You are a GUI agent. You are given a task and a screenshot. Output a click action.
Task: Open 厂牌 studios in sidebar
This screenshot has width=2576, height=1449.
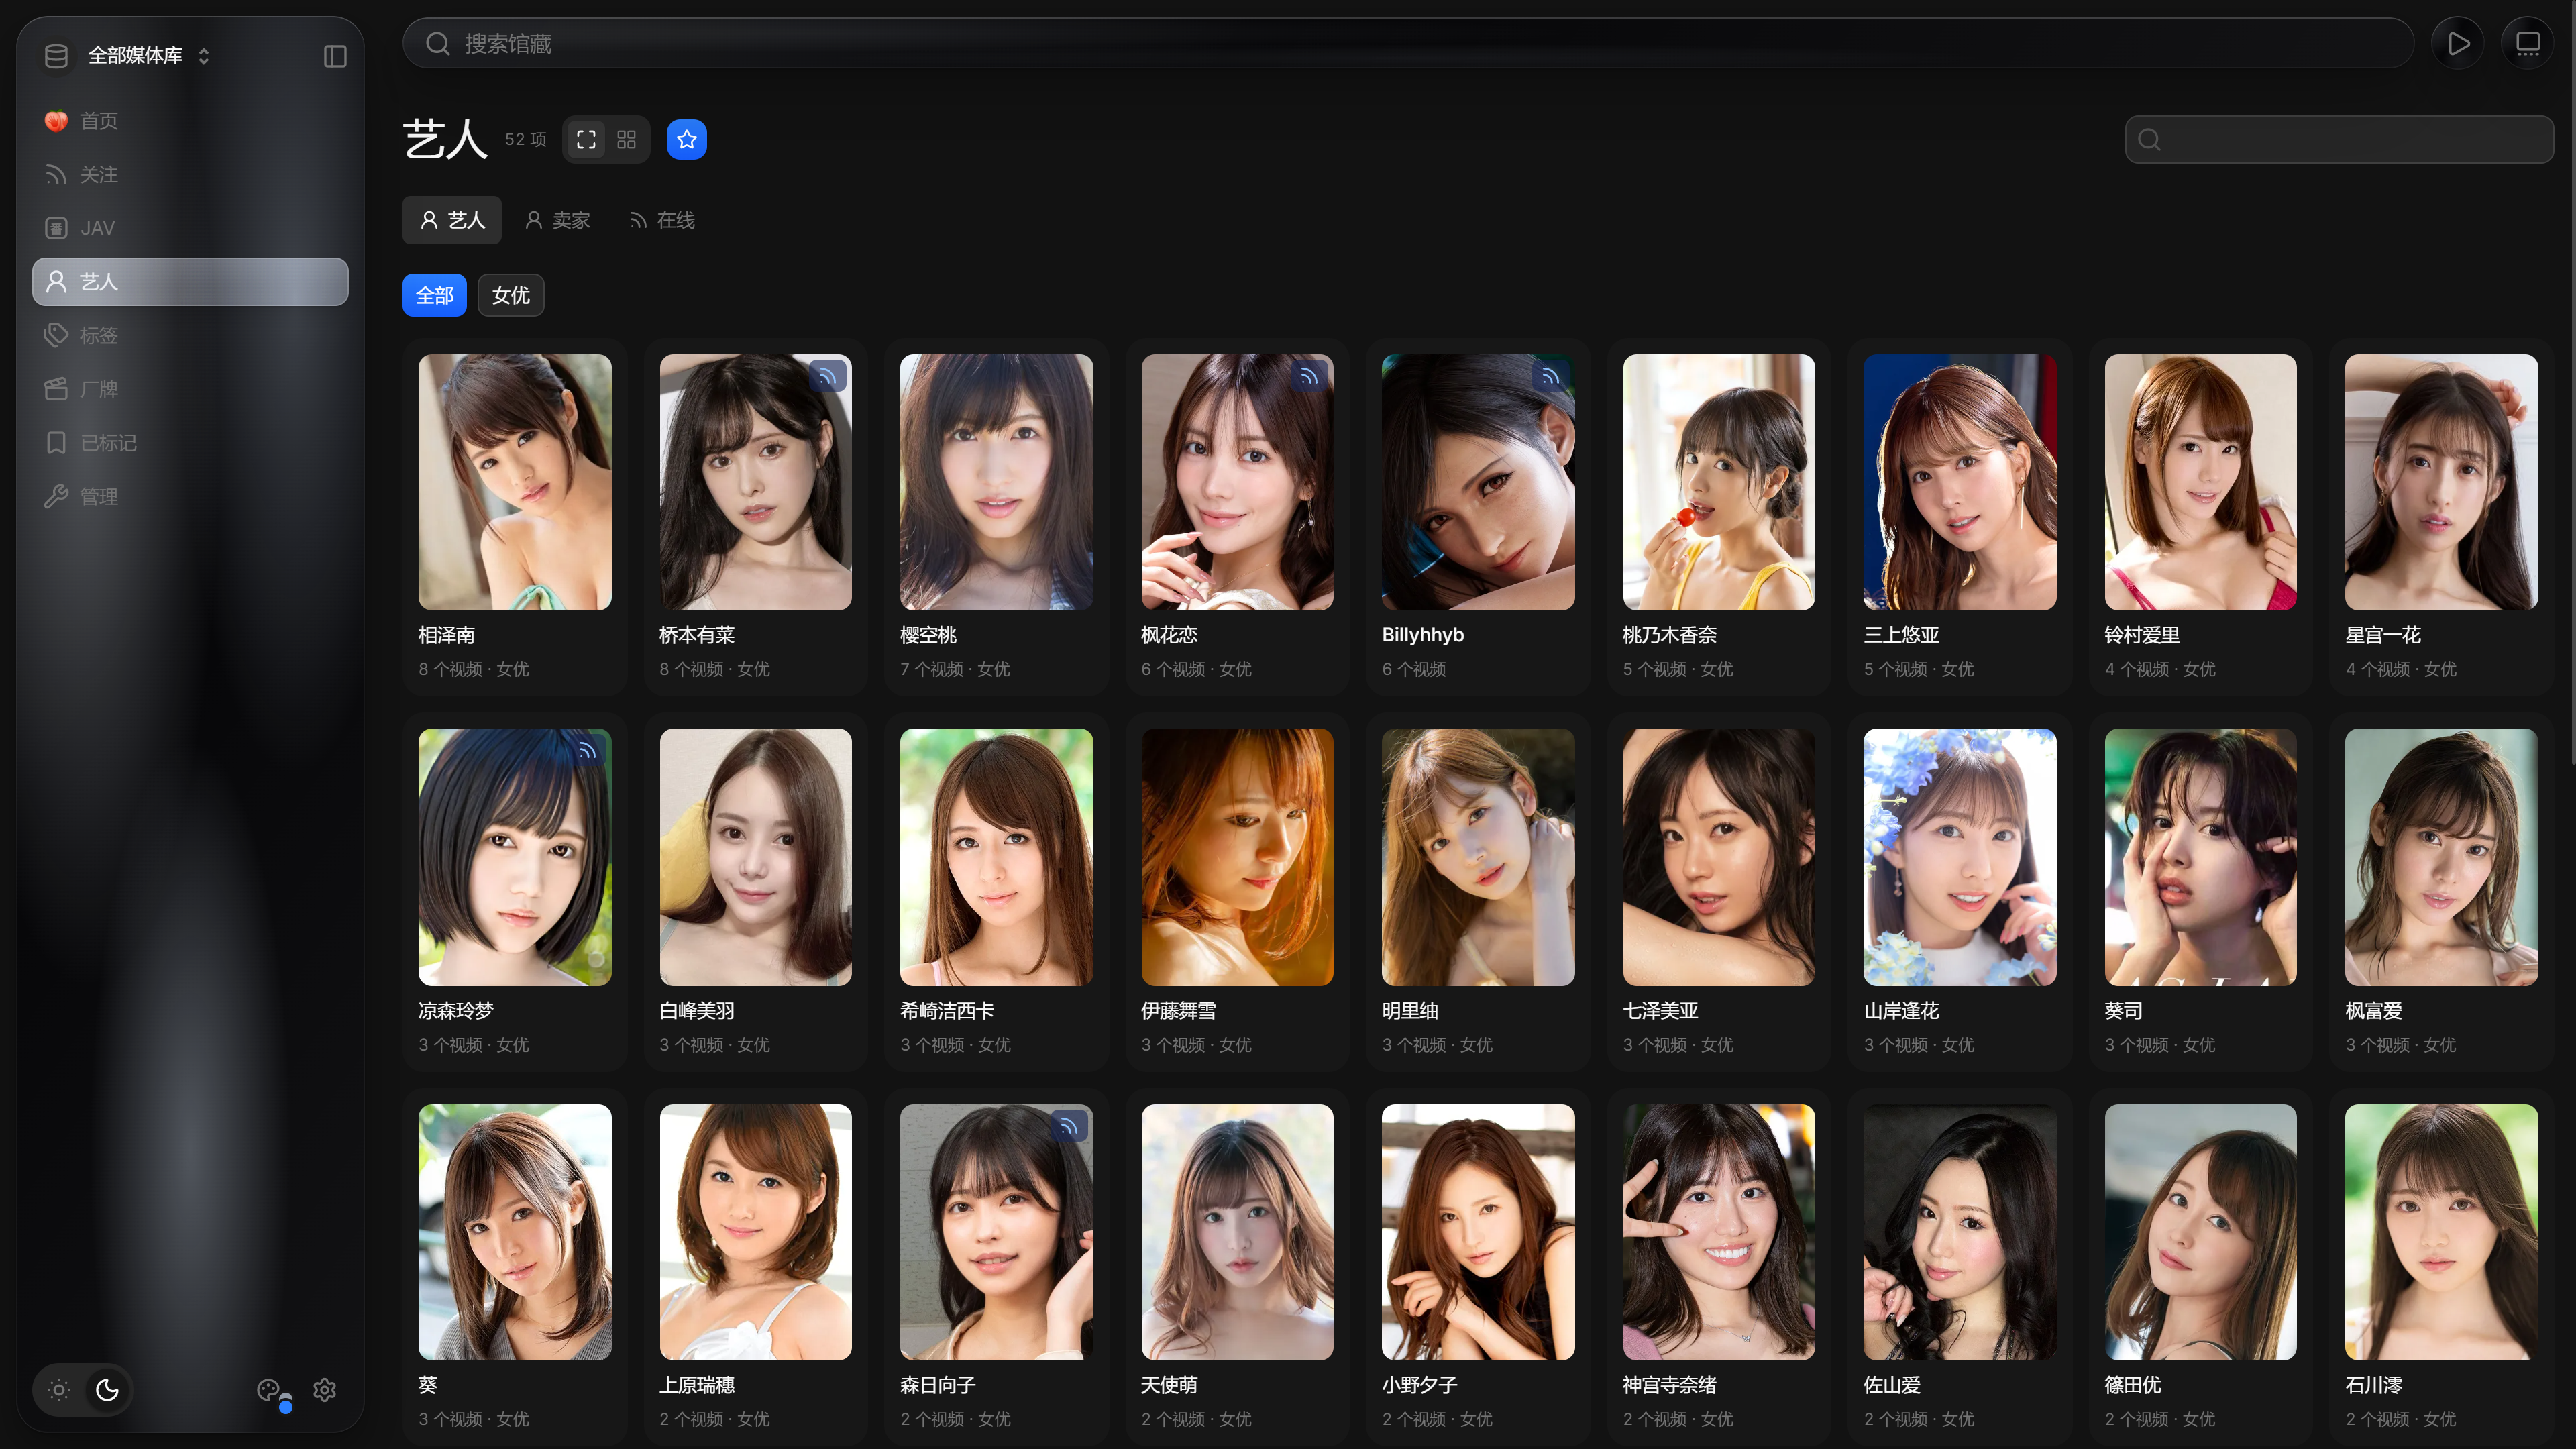pyautogui.click(x=190, y=389)
